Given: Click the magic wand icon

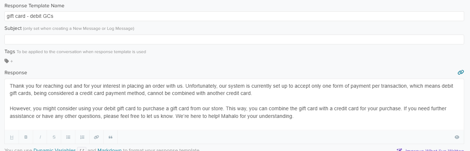Looking at the screenshot, I should [399, 150].
